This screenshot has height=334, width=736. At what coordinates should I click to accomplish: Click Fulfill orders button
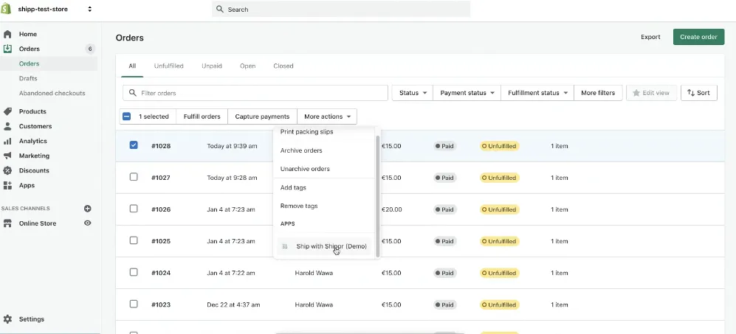tap(202, 116)
